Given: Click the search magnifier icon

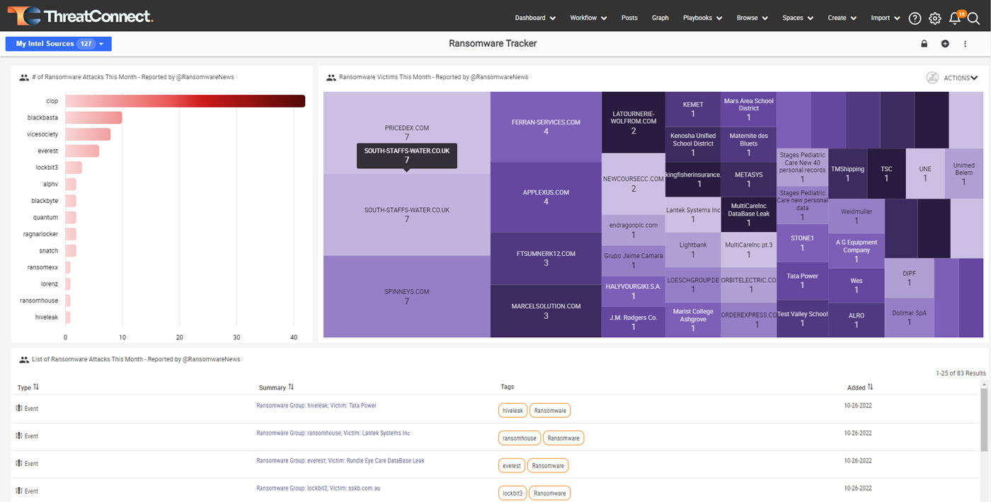Looking at the screenshot, I should pyautogui.click(x=974, y=18).
